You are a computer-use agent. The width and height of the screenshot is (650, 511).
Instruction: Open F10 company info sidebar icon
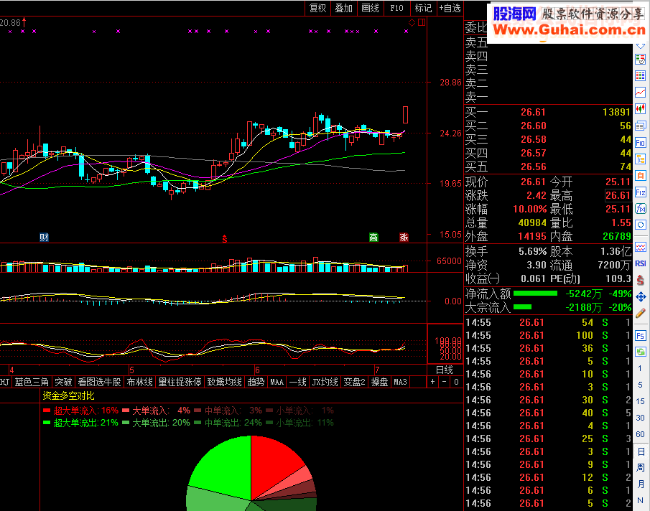tap(641, 142)
